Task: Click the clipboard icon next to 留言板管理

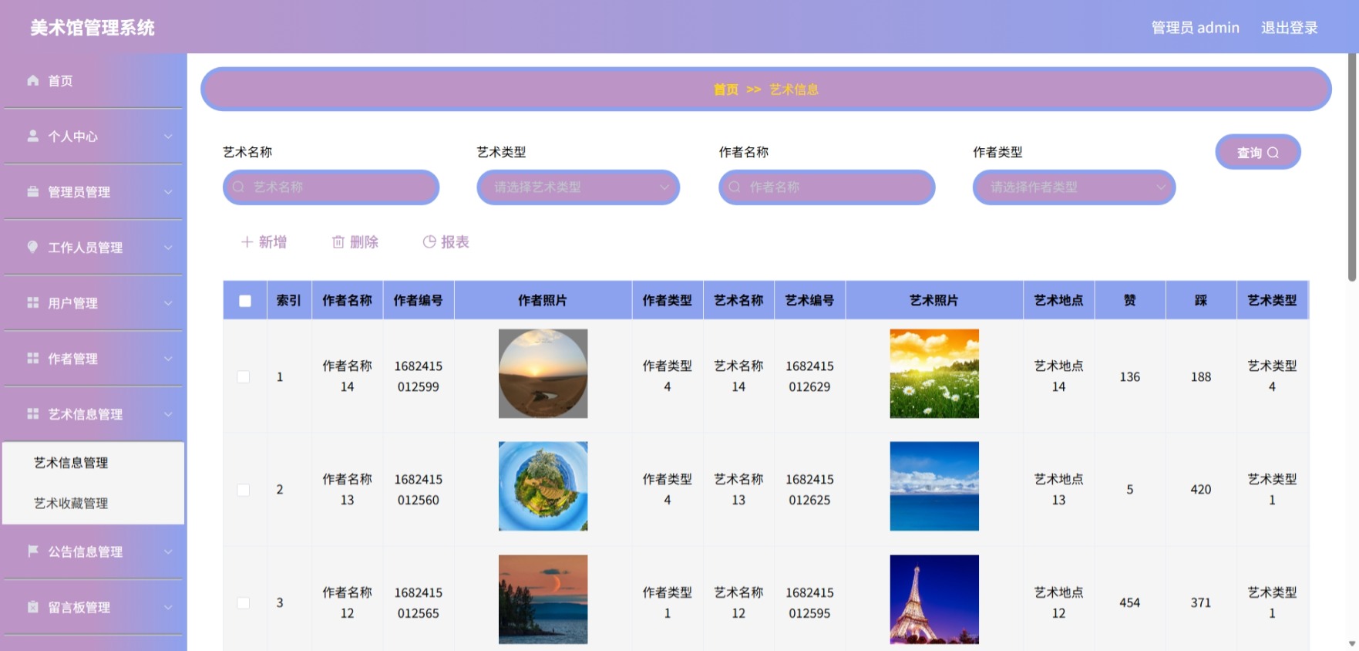Action: pos(32,606)
